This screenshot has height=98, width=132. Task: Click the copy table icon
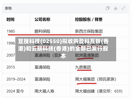coord(108,8)
